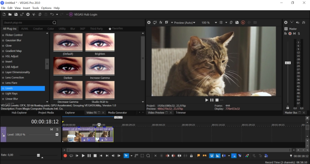Open the edit tool dropdown arrow
310x164 pixels.
[x=131, y=156]
